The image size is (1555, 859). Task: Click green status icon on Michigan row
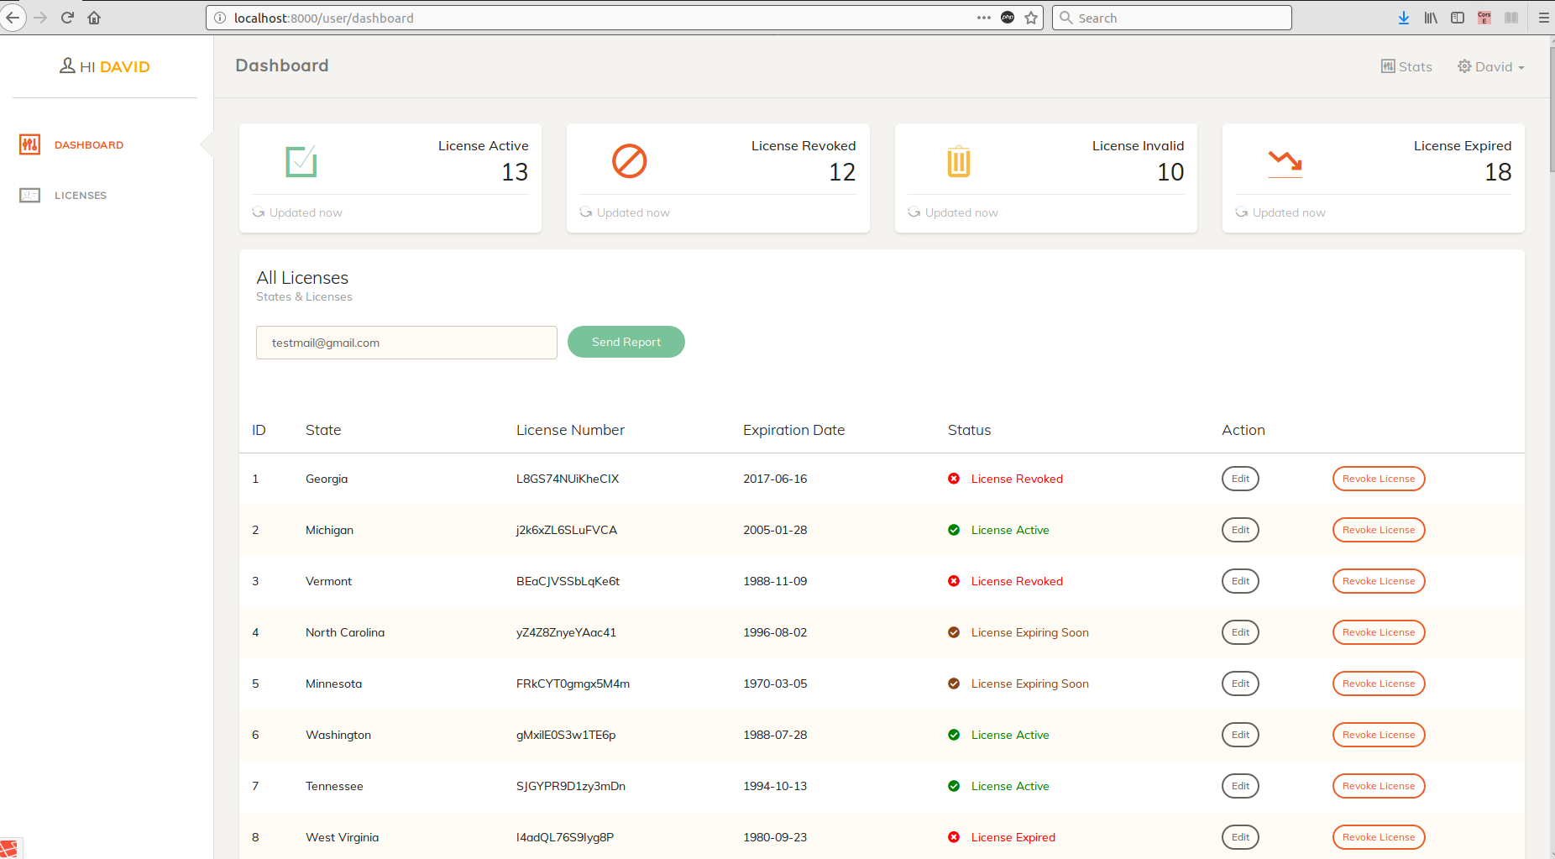pyautogui.click(x=954, y=530)
